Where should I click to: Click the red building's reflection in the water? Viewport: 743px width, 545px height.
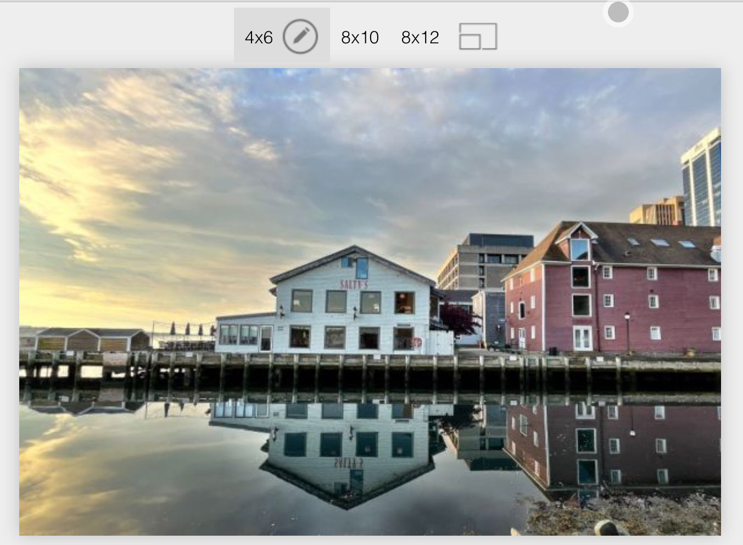point(615,445)
